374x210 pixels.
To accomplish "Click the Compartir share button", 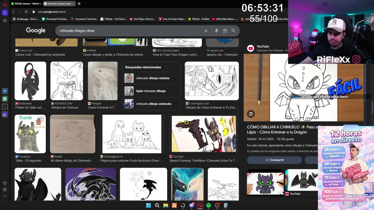I will coord(274,160).
